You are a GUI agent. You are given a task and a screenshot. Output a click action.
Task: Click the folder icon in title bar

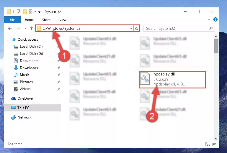tap(9, 11)
